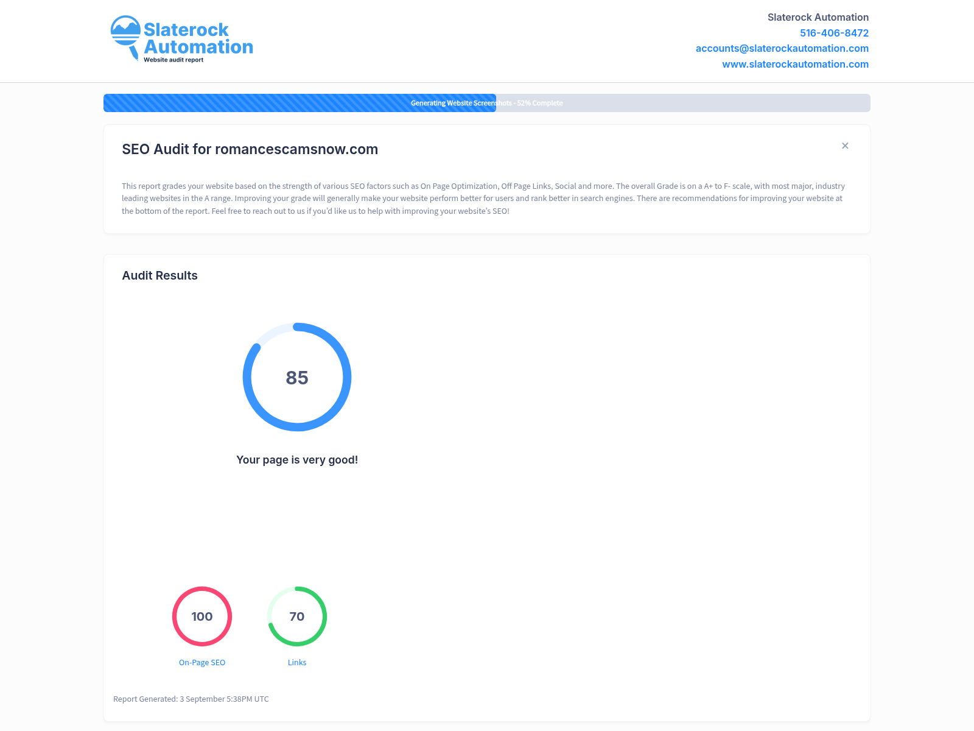The height and width of the screenshot is (731, 974).
Task: Select the Slaterock Automation logo text
Action: 198,38
